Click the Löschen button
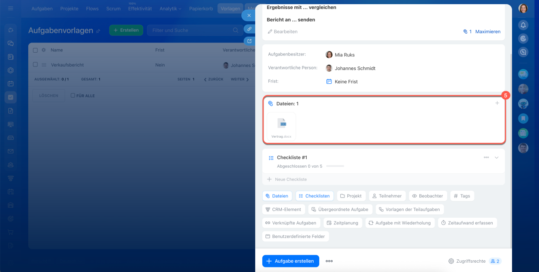The width and height of the screenshot is (539, 272). coord(49,96)
